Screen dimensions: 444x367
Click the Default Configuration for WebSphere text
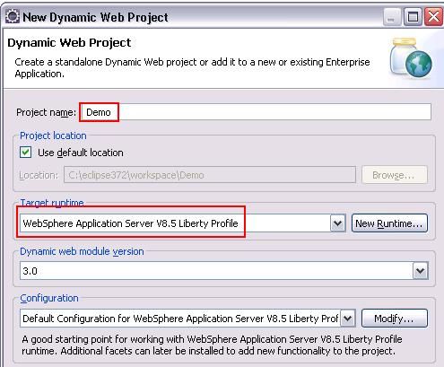coord(180,319)
